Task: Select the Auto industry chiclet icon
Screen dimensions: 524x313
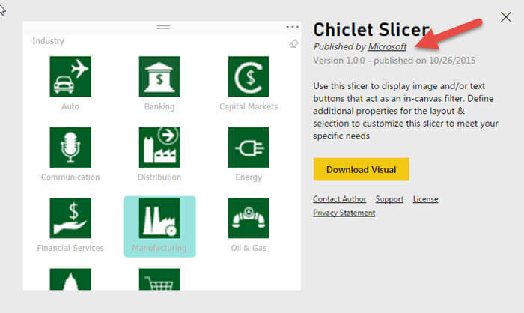Action: click(70, 76)
